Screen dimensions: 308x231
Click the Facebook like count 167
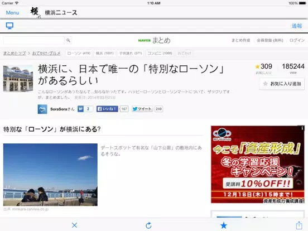pos(124,109)
